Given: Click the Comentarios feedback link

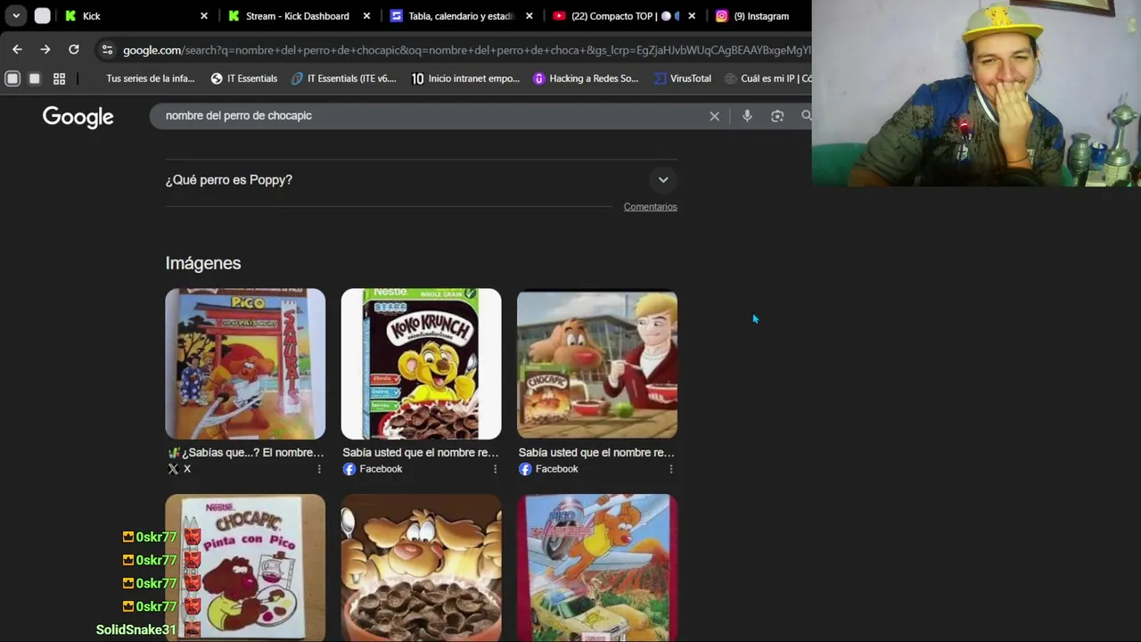Looking at the screenshot, I should pos(650,207).
